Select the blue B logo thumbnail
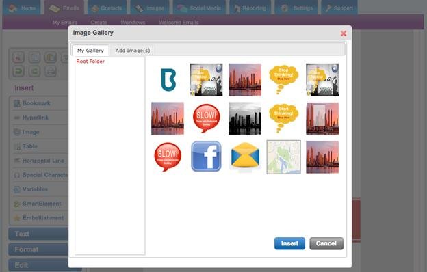 tap(168, 80)
